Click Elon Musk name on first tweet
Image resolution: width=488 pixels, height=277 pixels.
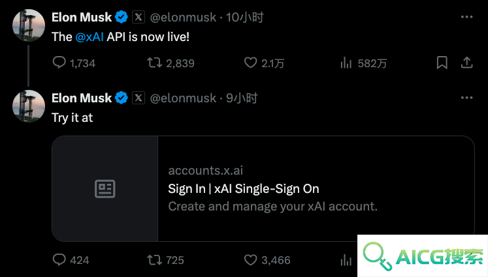click(82, 17)
